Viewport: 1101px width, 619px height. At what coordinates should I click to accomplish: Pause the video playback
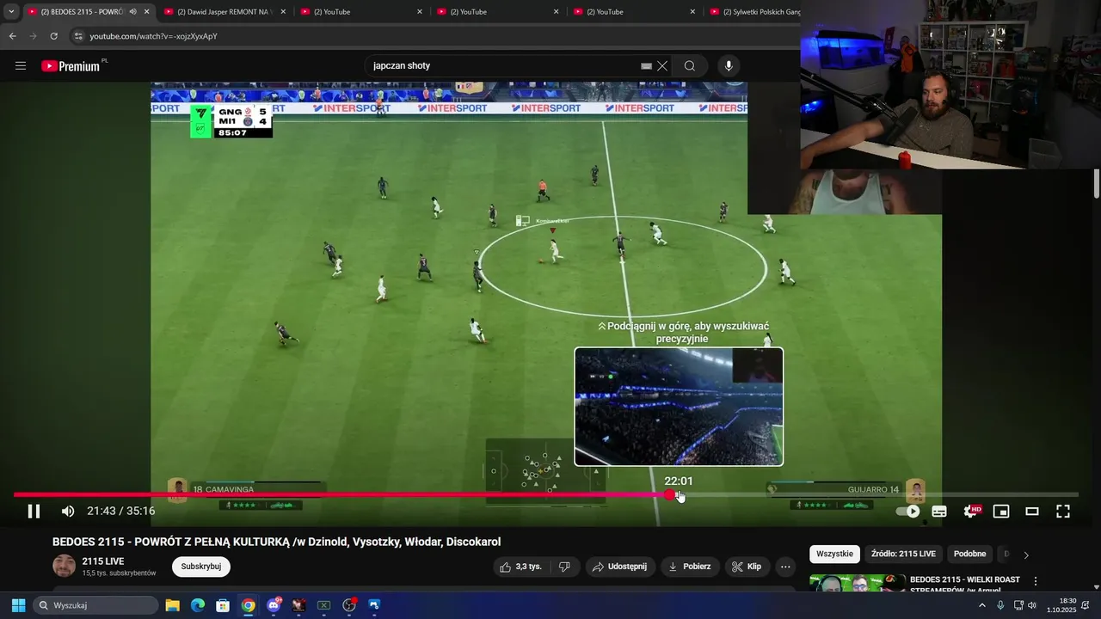[x=34, y=512]
